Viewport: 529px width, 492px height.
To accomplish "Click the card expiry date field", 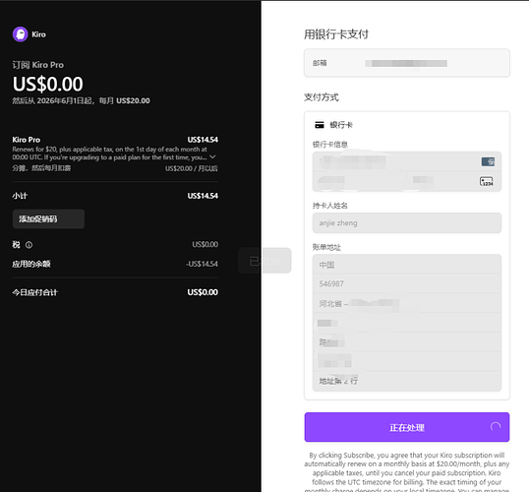I will tap(360, 182).
